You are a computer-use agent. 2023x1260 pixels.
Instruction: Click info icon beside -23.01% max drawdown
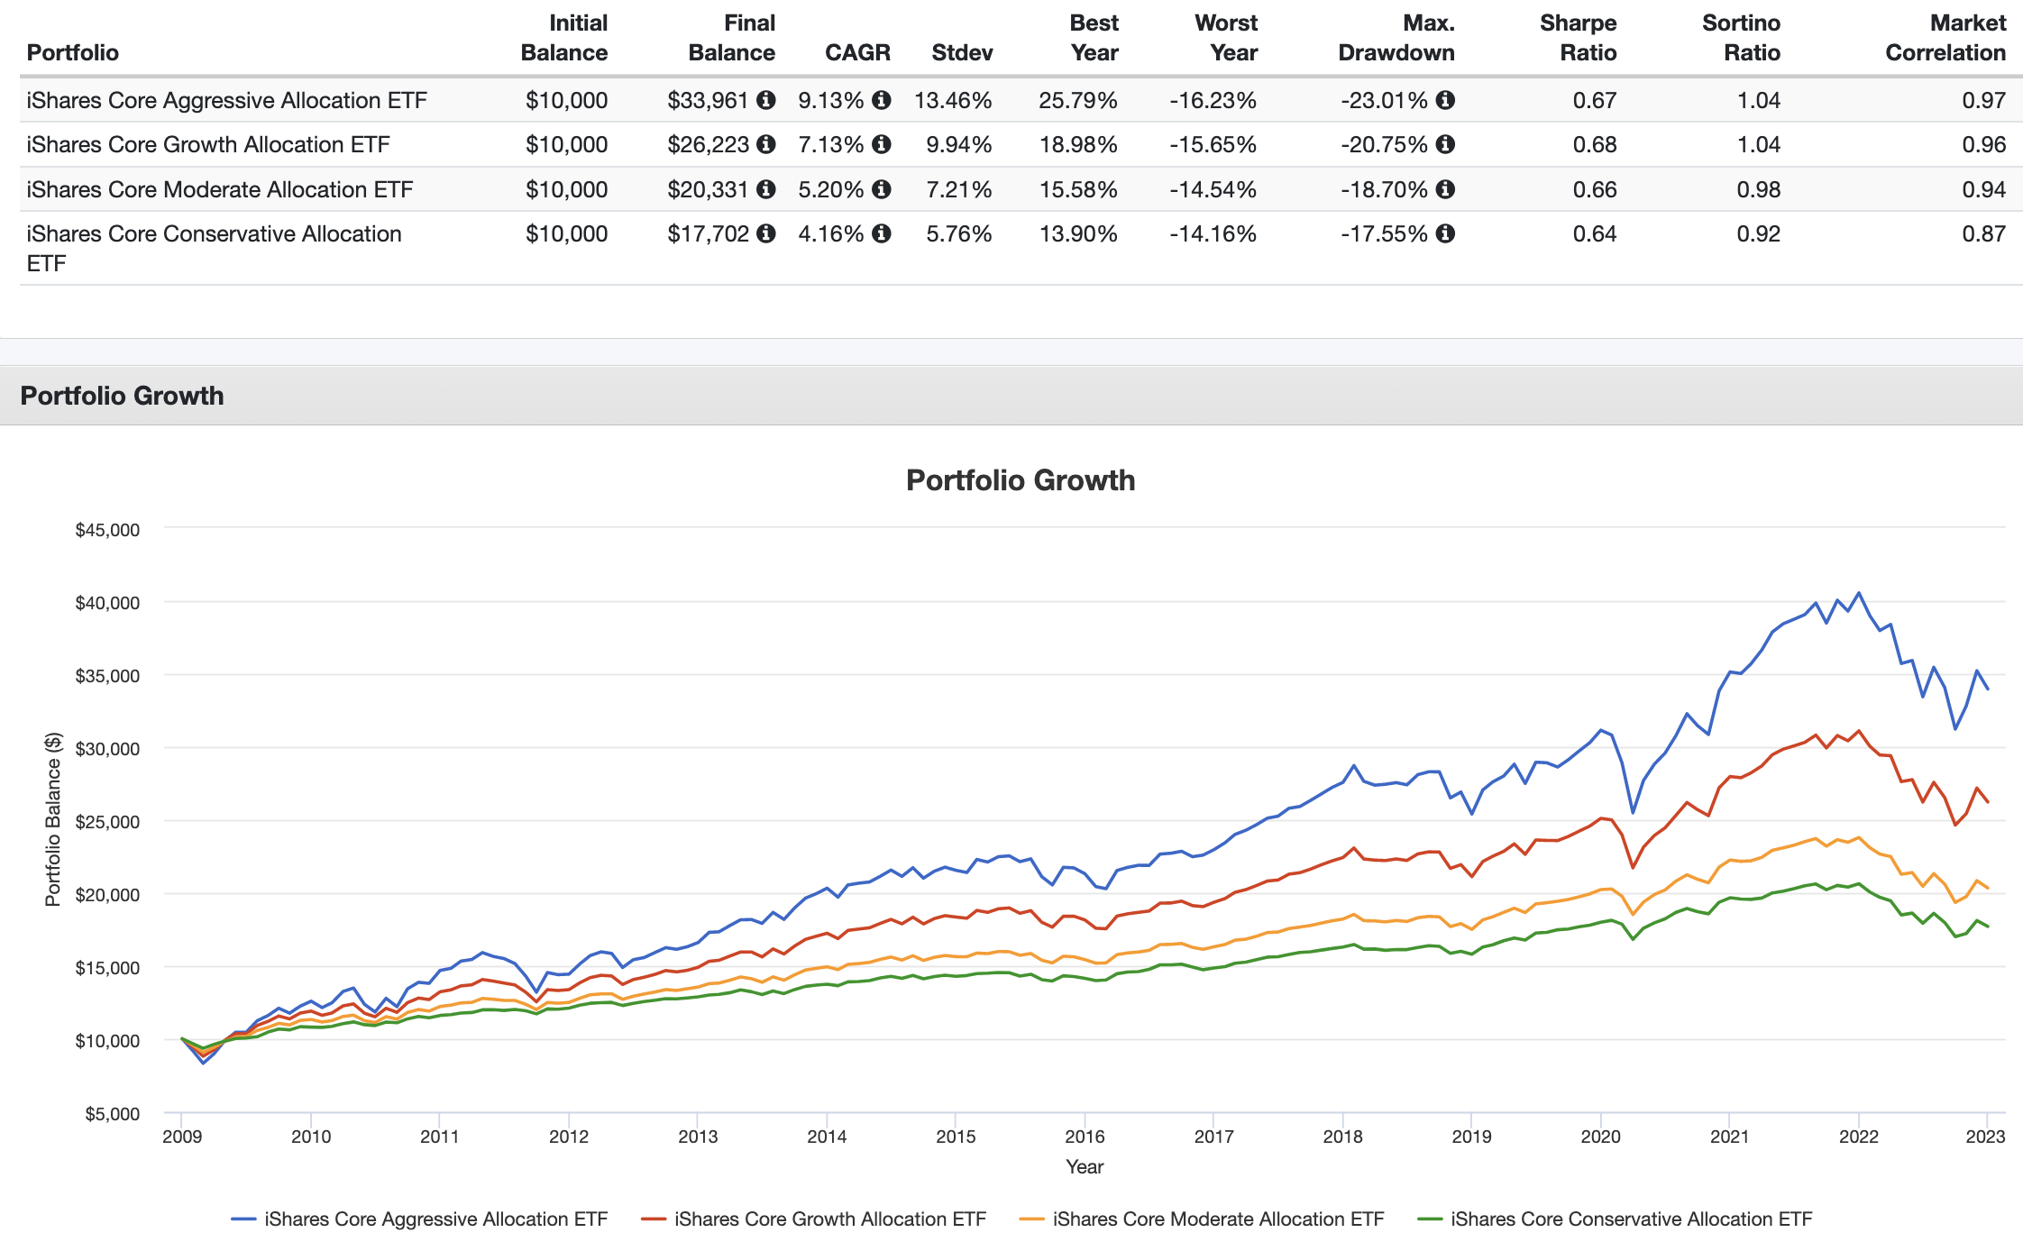(1445, 100)
